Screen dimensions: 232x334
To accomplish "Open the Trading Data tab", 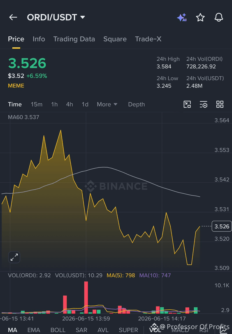I will coord(74,39).
